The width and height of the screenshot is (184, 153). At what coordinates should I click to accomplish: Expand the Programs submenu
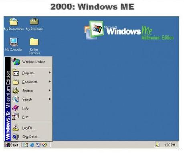pos(32,73)
